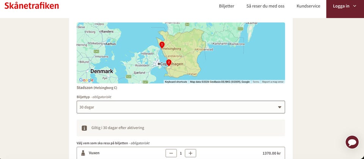Open Kundservice in the top navigation
The image size is (364, 159).
coord(308,6)
